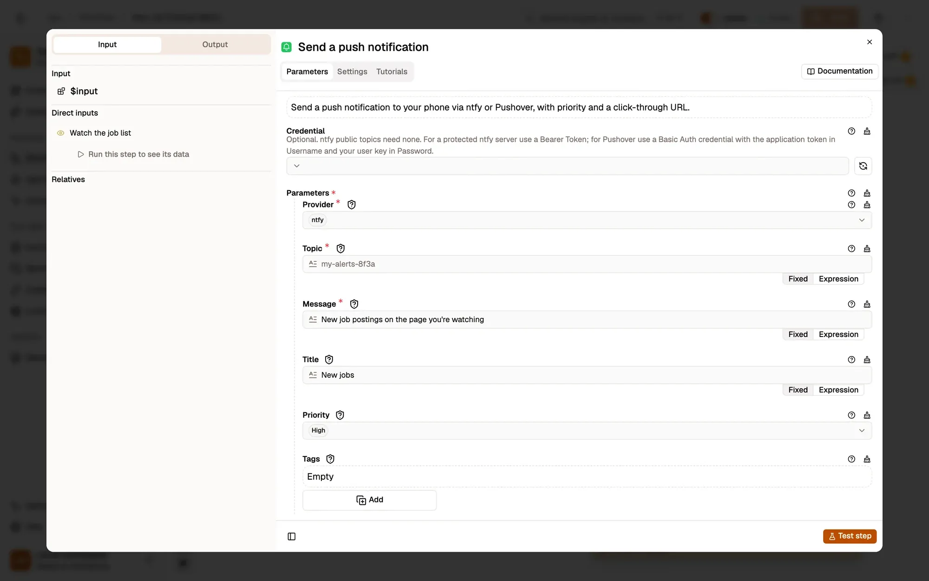Refresh the credential list
The height and width of the screenshot is (581, 929).
[863, 166]
